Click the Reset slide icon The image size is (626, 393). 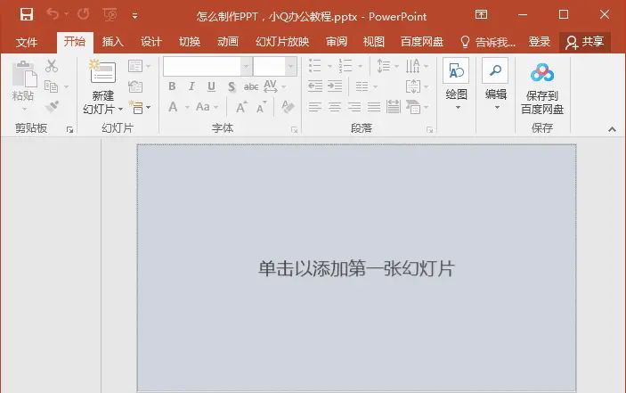click(135, 86)
